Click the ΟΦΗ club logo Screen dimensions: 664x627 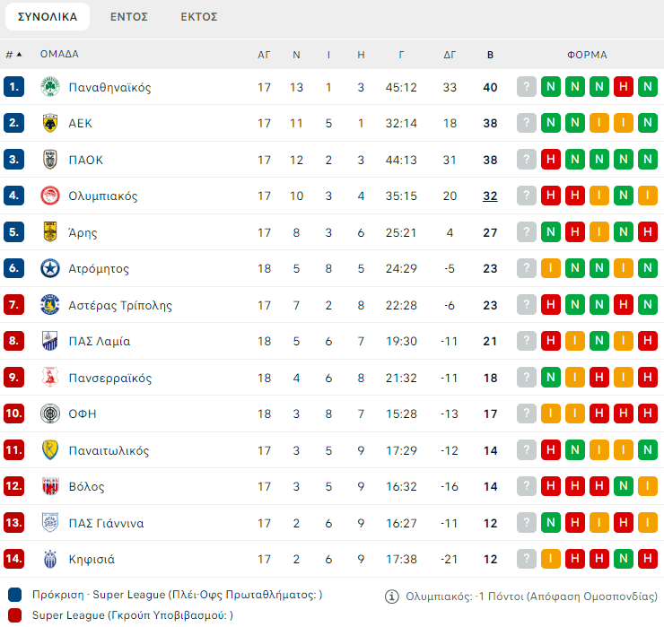49,414
